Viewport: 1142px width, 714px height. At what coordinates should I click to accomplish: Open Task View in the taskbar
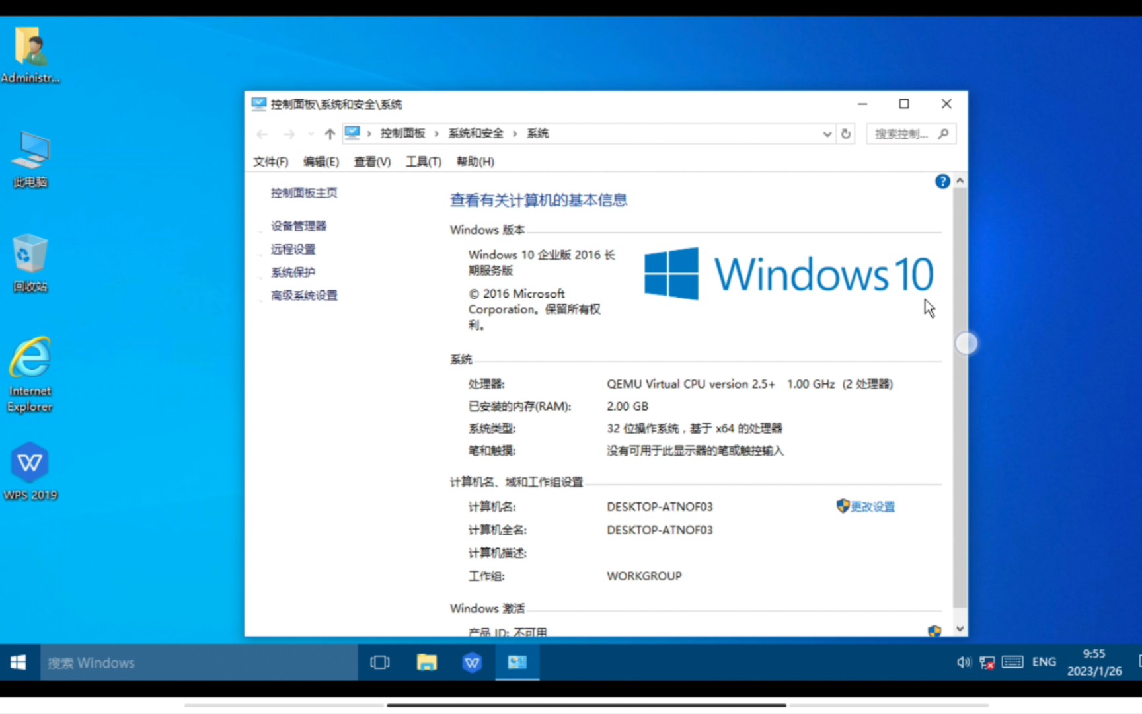point(380,662)
